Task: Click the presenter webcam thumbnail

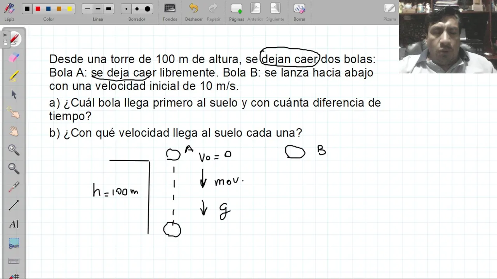Action: (448, 37)
